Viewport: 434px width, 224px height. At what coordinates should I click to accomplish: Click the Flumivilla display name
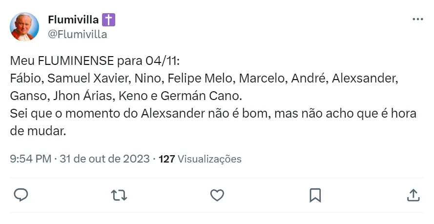click(73, 20)
